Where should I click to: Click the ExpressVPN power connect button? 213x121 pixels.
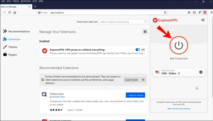click(179, 45)
